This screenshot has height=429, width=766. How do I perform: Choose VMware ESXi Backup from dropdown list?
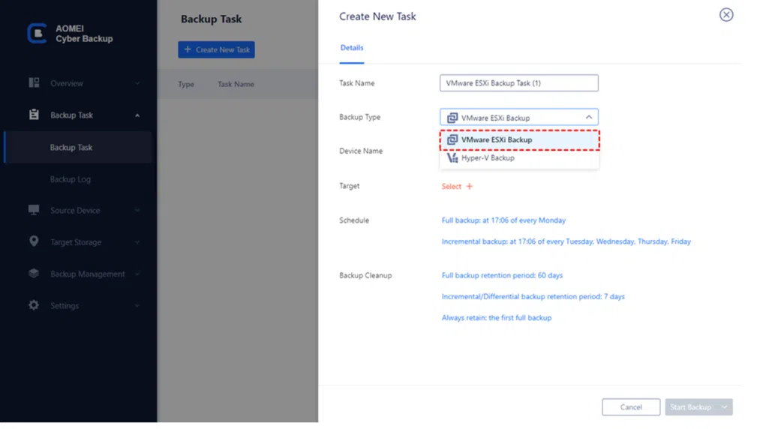tap(519, 139)
